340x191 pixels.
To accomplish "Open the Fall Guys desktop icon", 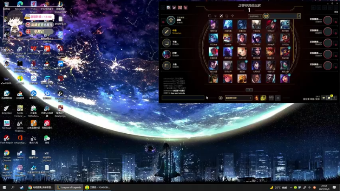I will point(6,124).
